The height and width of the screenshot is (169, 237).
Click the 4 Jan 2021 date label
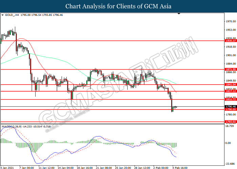click(x=7, y=168)
